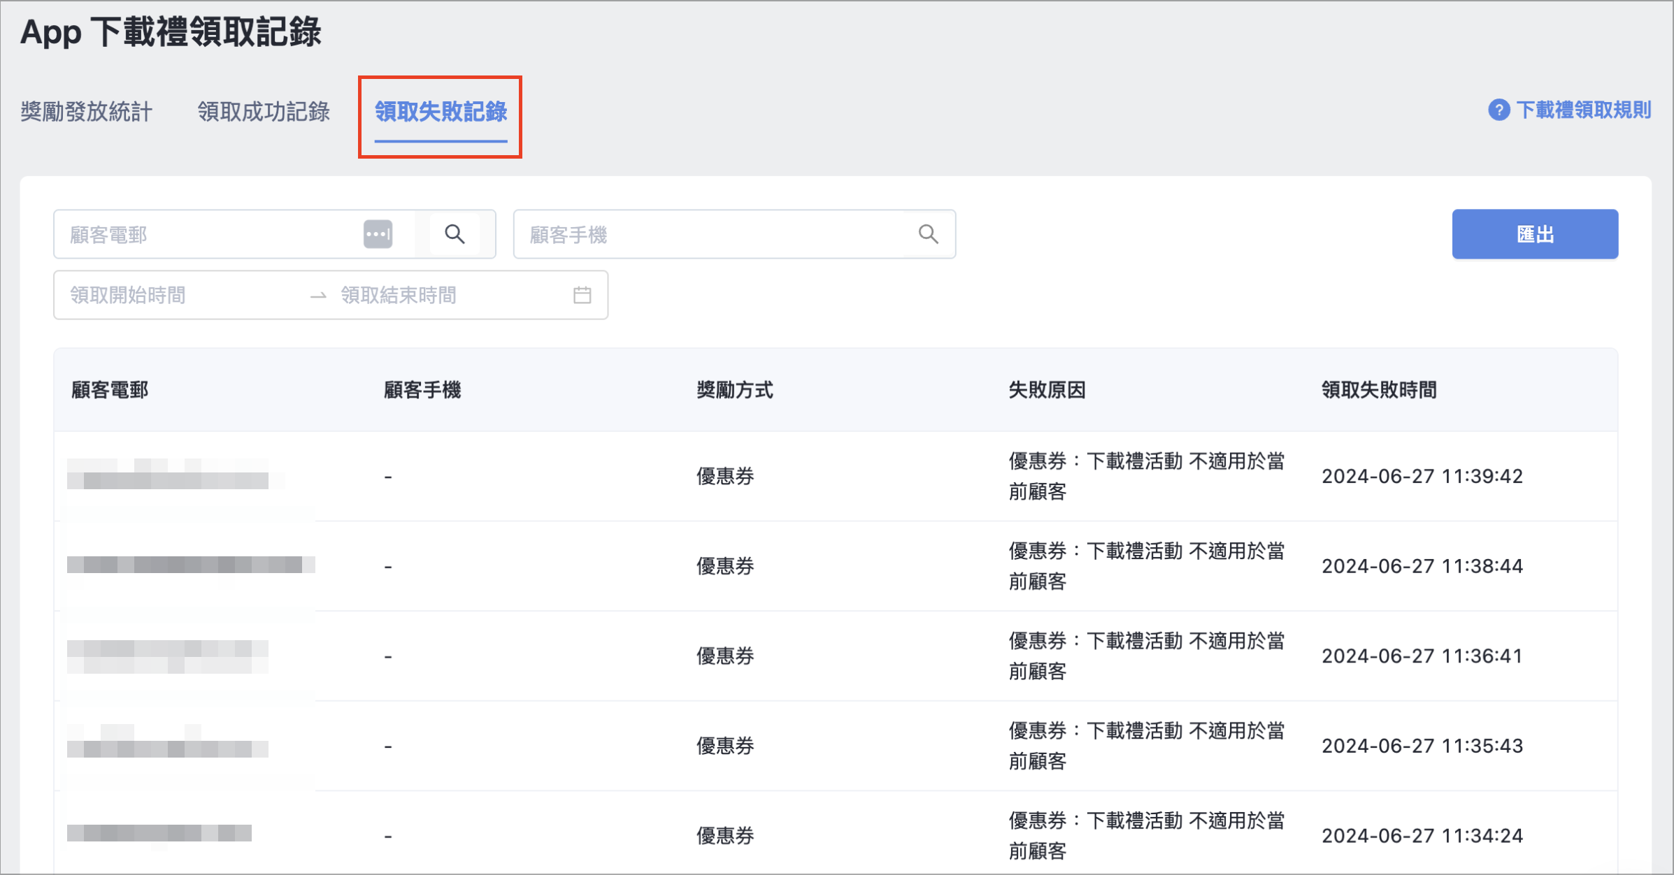
Task: Click 優惠券 in the 11:35:43 row
Action: point(725,746)
